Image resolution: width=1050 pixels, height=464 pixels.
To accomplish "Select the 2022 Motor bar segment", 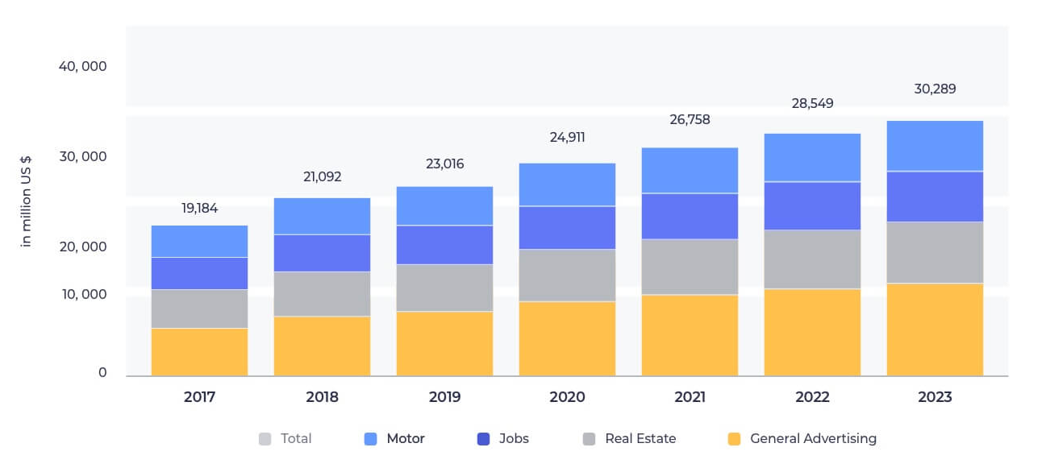I will pyautogui.click(x=812, y=157).
